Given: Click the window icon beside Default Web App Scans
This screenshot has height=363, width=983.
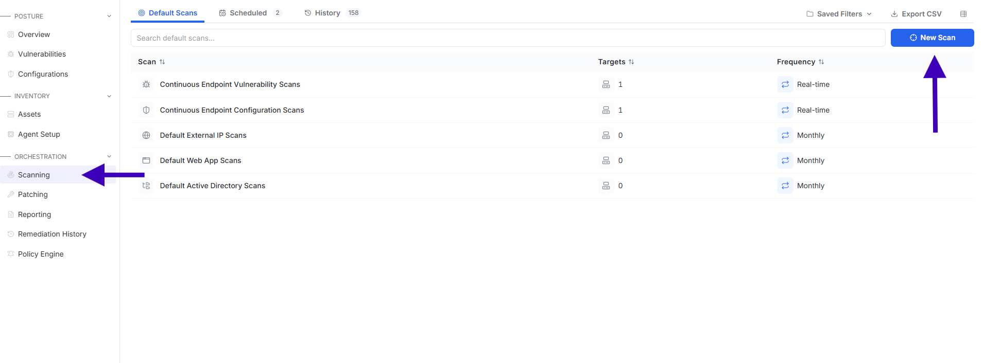Looking at the screenshot, I should [x=146, y=160].
